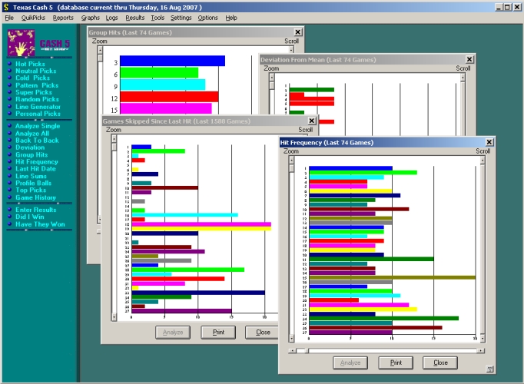Click Deviation window zoom slider thumb

(272, 85)
